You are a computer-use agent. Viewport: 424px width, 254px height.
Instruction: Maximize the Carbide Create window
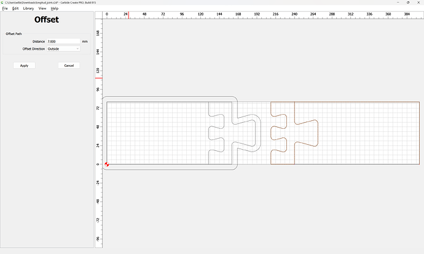(x=408, y=2)
